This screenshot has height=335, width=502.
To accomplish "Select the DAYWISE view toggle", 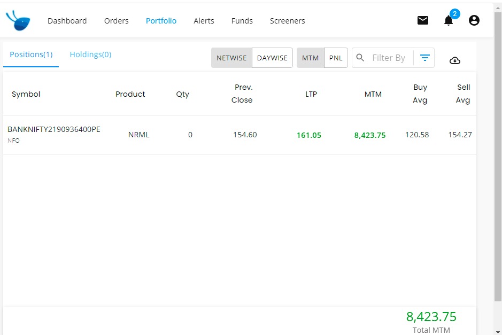I will tap(272, 58).
